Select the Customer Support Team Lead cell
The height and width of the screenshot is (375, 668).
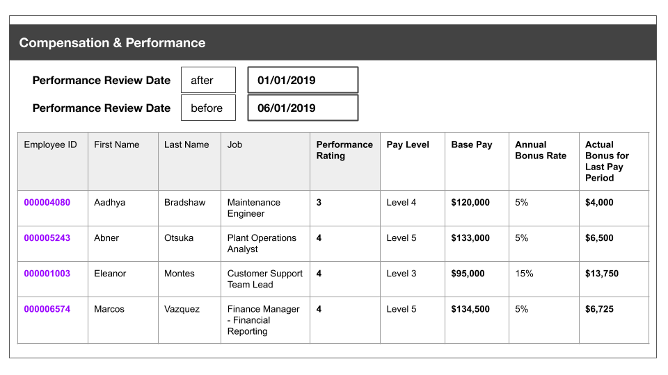point(264,278)
